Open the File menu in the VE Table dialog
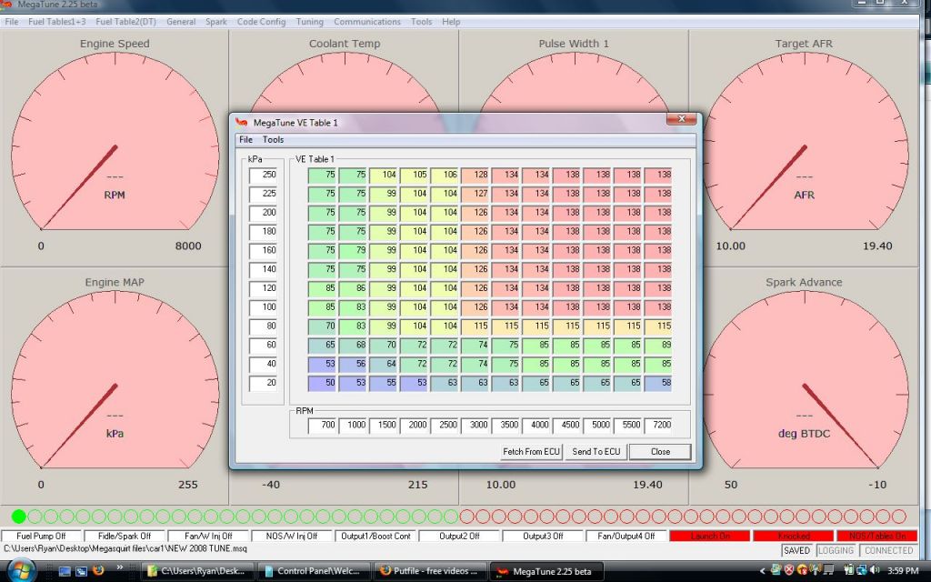The height and width of the screenshot is (582, 931). [245, 140]
